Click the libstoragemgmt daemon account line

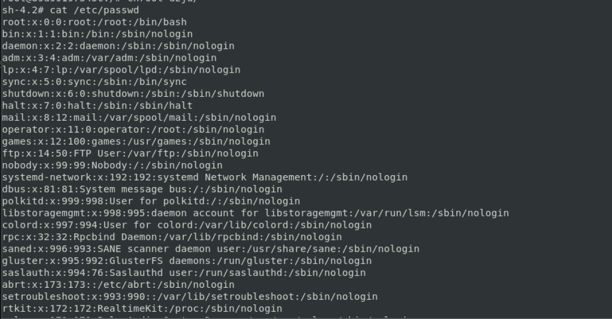(256, 213)
